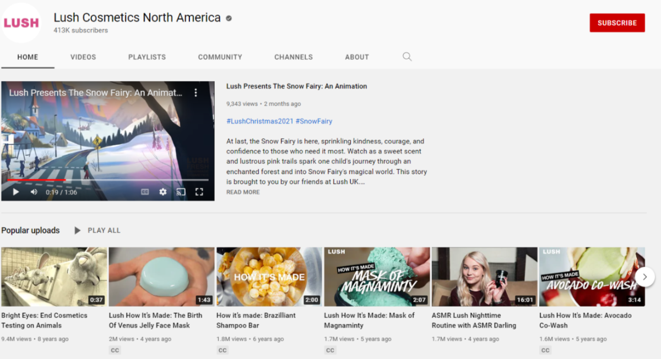Enter fullscreen on the Snow Fairy video
Screen dimensions: 661x359
pos(199,192)
